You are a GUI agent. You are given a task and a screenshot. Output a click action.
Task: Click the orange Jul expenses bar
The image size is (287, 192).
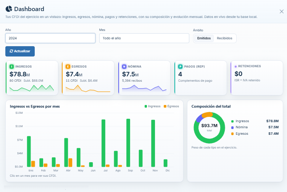coord(108,166)
